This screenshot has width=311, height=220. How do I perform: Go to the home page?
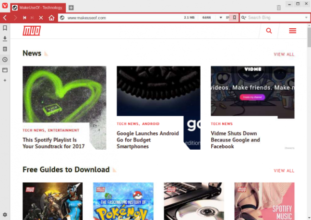click(x=51, y=18)
